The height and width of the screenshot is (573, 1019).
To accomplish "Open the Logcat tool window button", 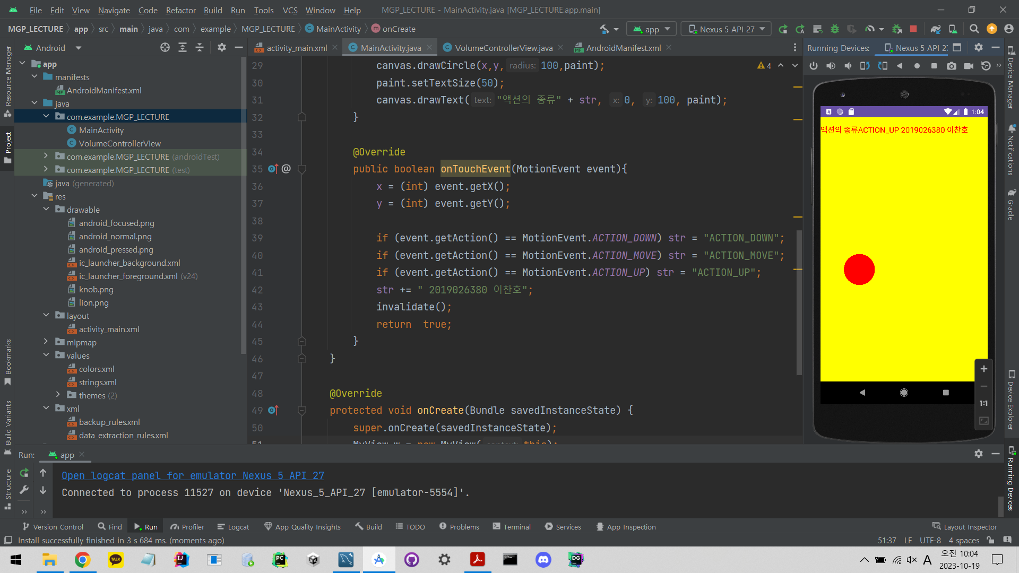I will point(233,527).
